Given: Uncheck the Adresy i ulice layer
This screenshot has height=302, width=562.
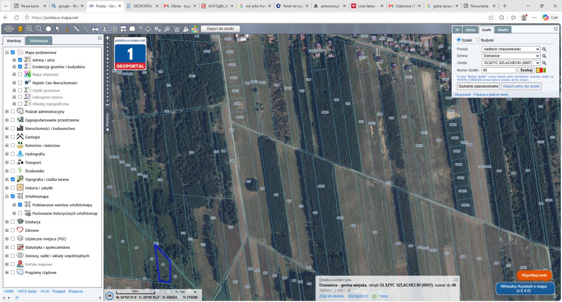Looking at the screenshot, I should point(20,60).
